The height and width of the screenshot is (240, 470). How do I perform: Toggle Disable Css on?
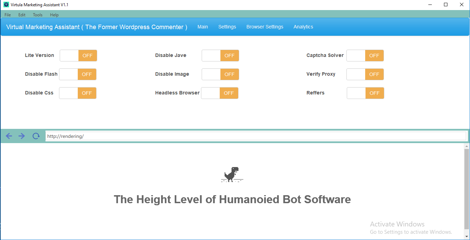[x=77, y=93]
